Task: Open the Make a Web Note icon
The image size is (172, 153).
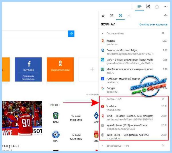Action: click(148, 7)
